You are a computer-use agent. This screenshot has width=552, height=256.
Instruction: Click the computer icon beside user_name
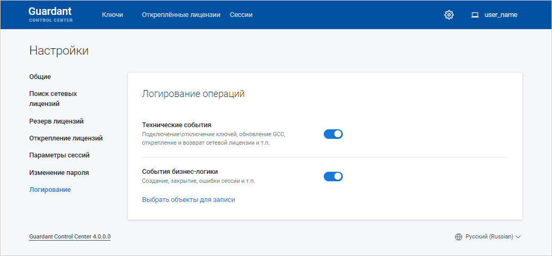pos(475,15)
